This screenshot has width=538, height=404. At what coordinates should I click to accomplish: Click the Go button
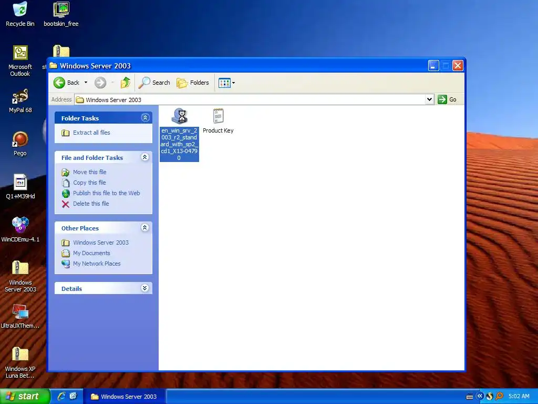(447, 99)
